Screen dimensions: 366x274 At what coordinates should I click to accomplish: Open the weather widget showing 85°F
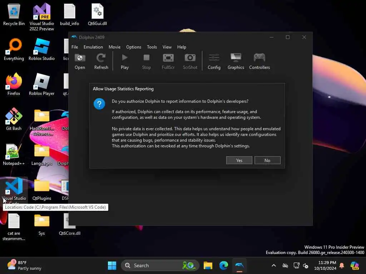(24, 265)
